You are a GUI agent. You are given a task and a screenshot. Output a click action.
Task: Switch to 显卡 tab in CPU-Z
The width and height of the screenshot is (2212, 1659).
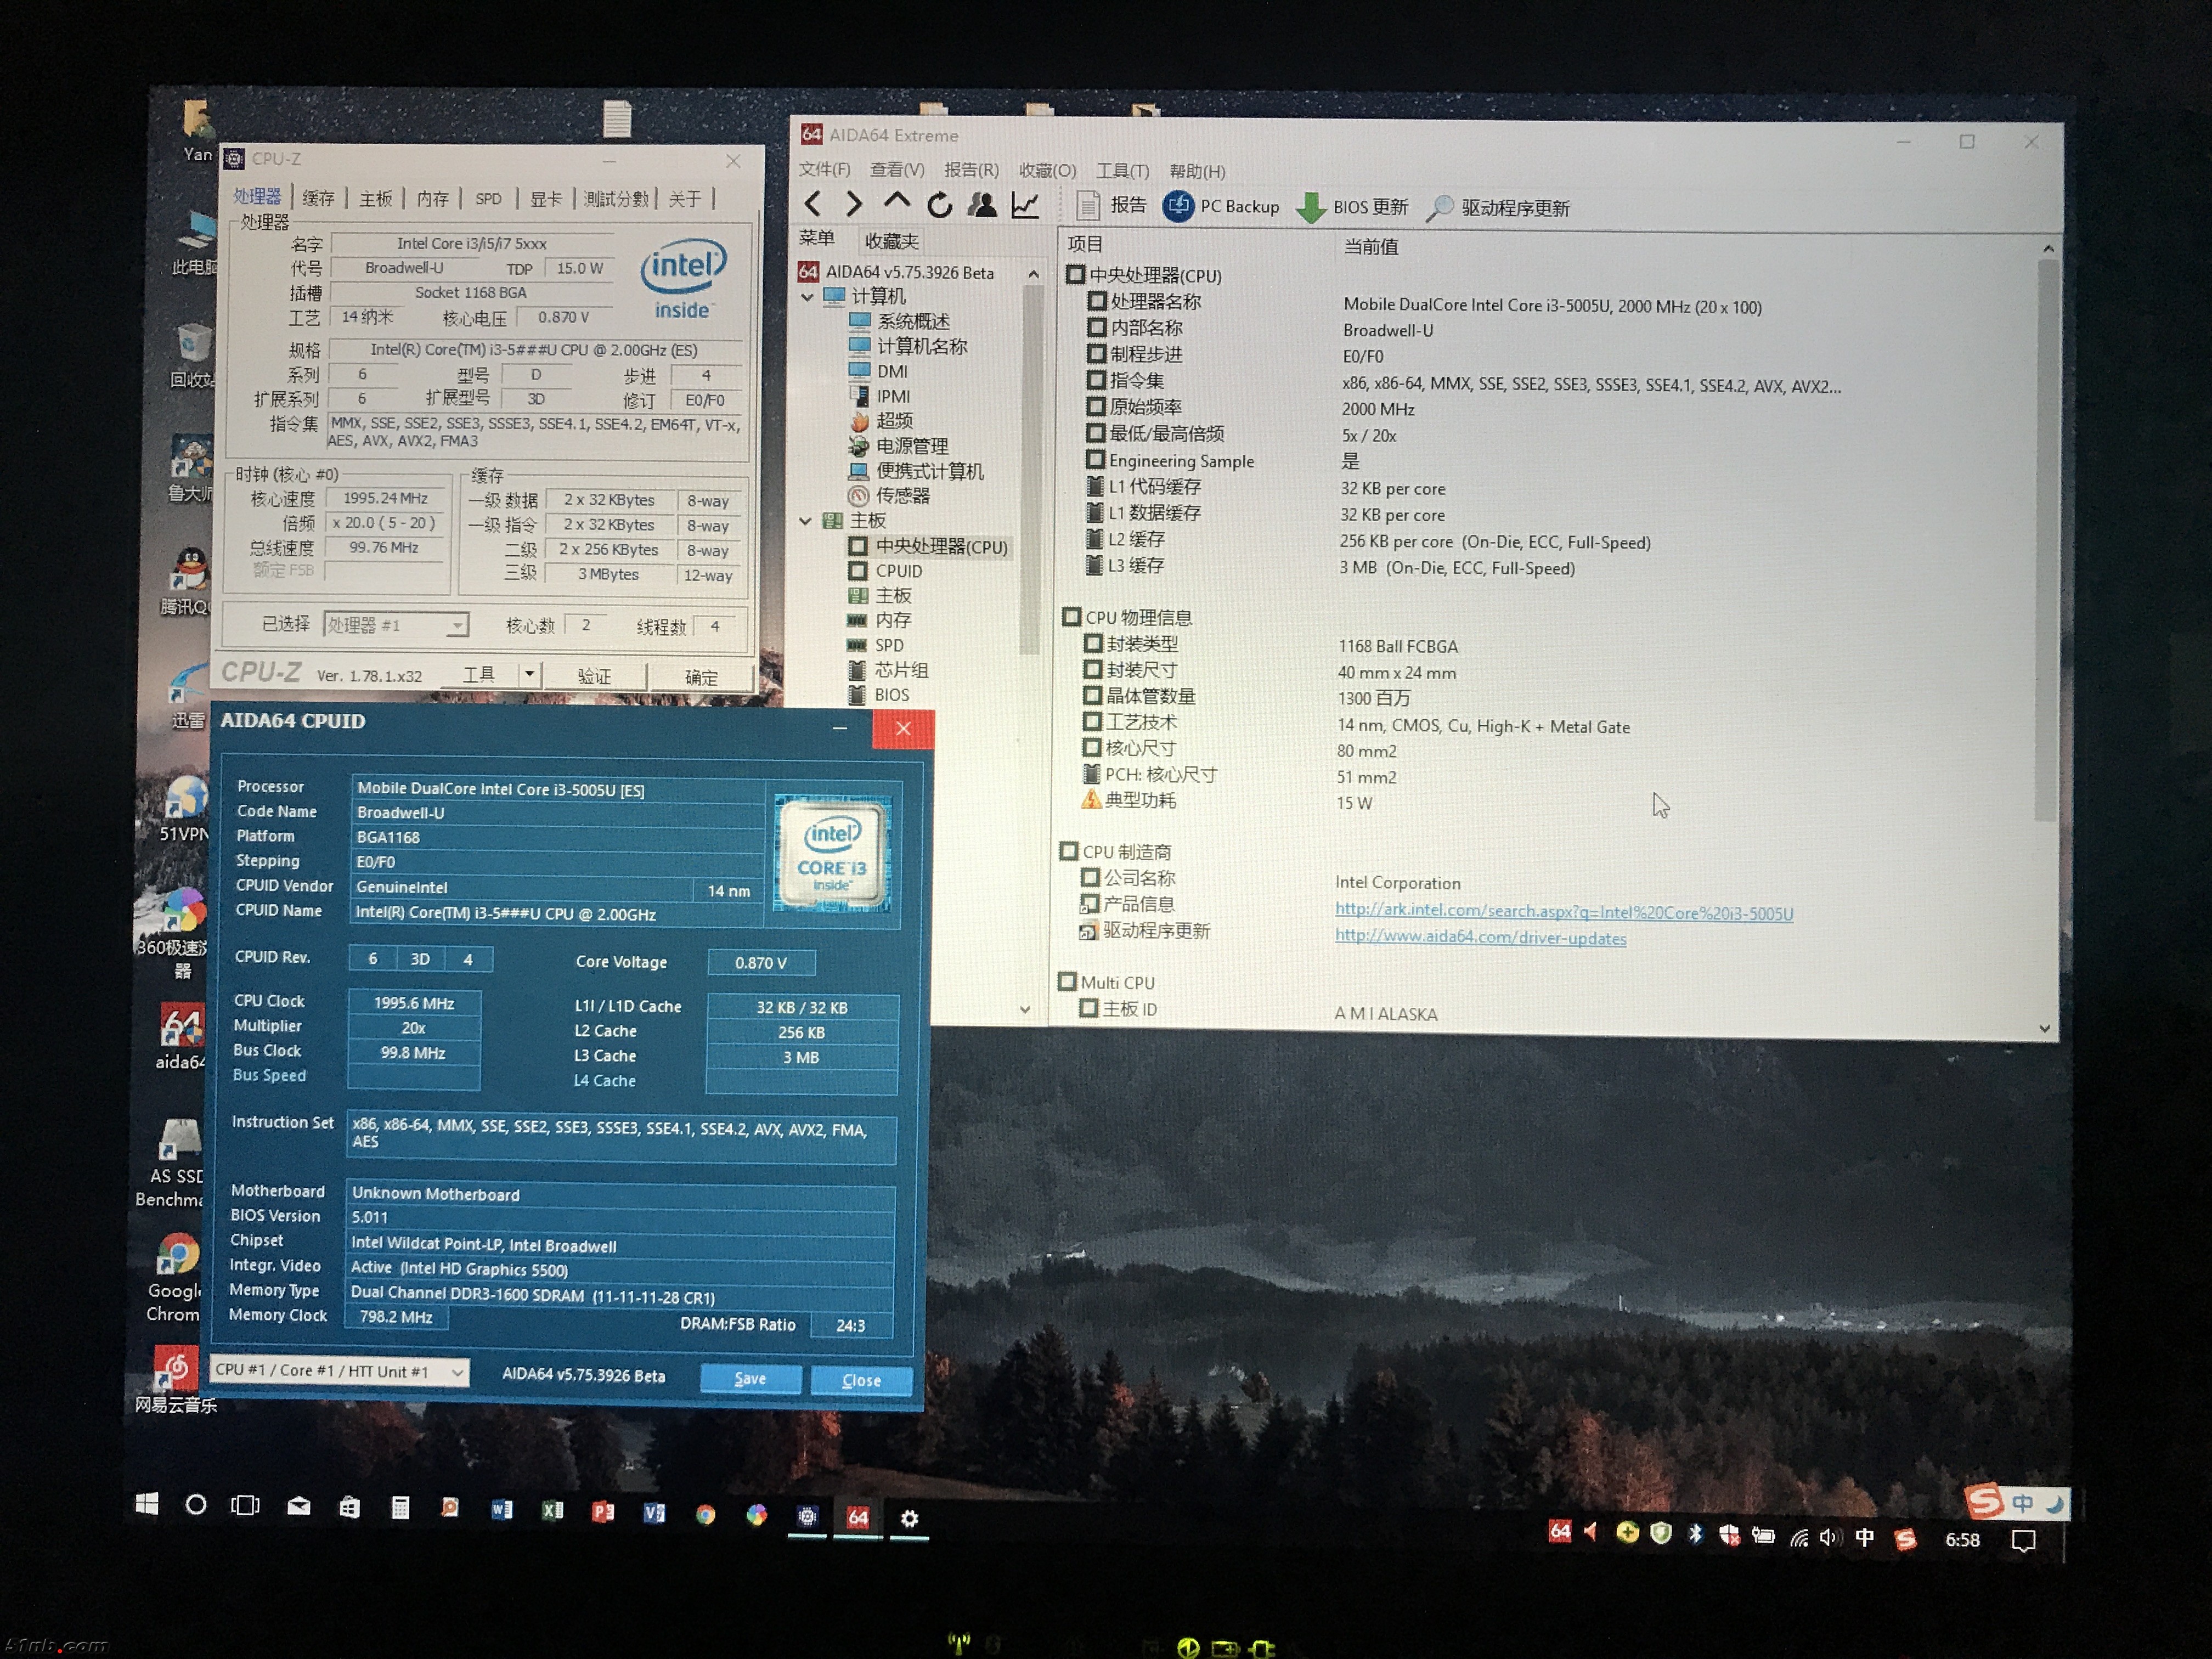click(x=546, y=198)
